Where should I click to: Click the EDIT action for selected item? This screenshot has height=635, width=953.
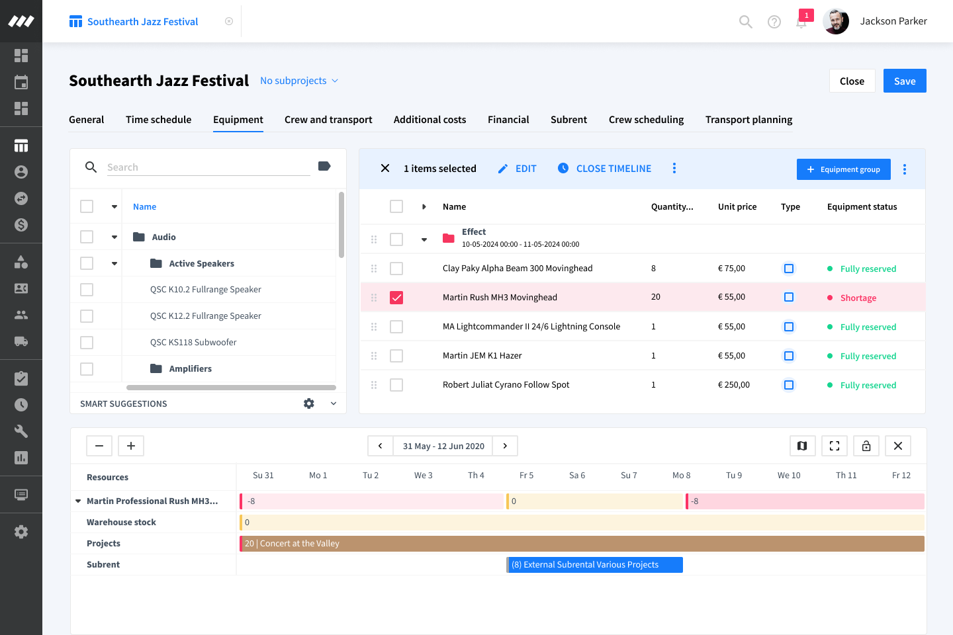pyautogui.click(x=517, y=169)
